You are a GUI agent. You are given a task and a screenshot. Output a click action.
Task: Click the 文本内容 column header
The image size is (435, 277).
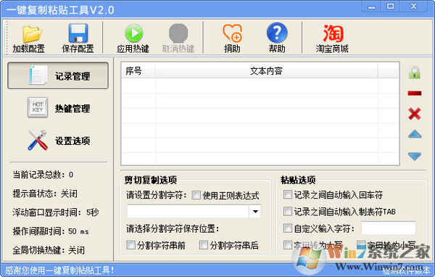pyautogui.click(x=266, y=71)
